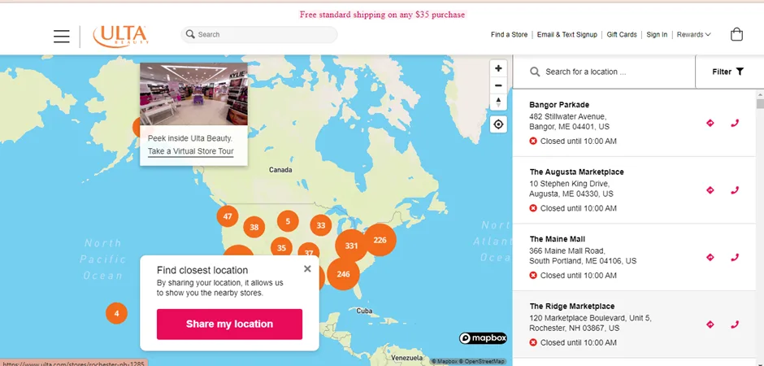Click the store list scrollbar

pyautogui.click(x=760, y=103)
